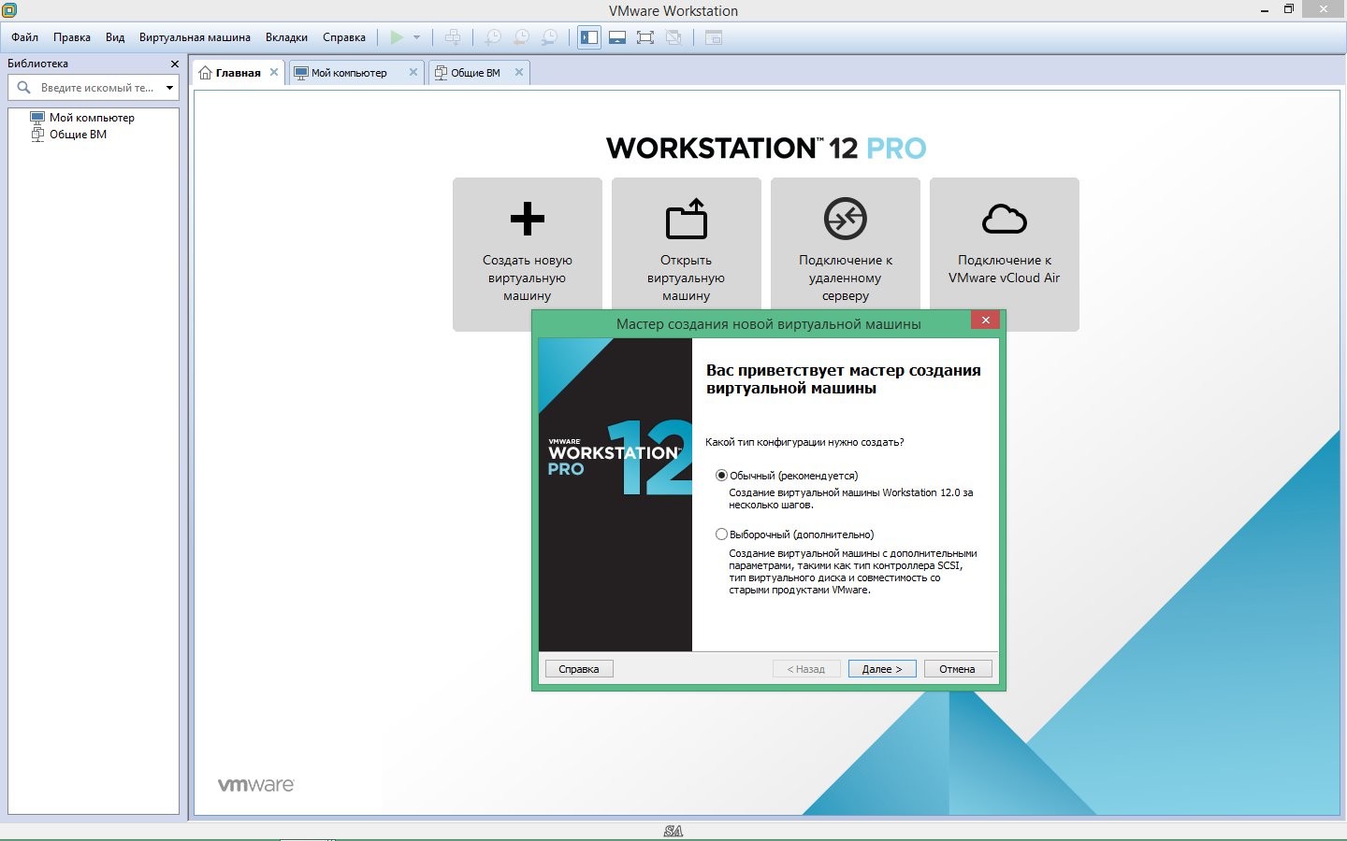Viewport: 1347px width, 841px height.
Task: Select the Typical (recommended) configuration option
Action: (721, 476)
